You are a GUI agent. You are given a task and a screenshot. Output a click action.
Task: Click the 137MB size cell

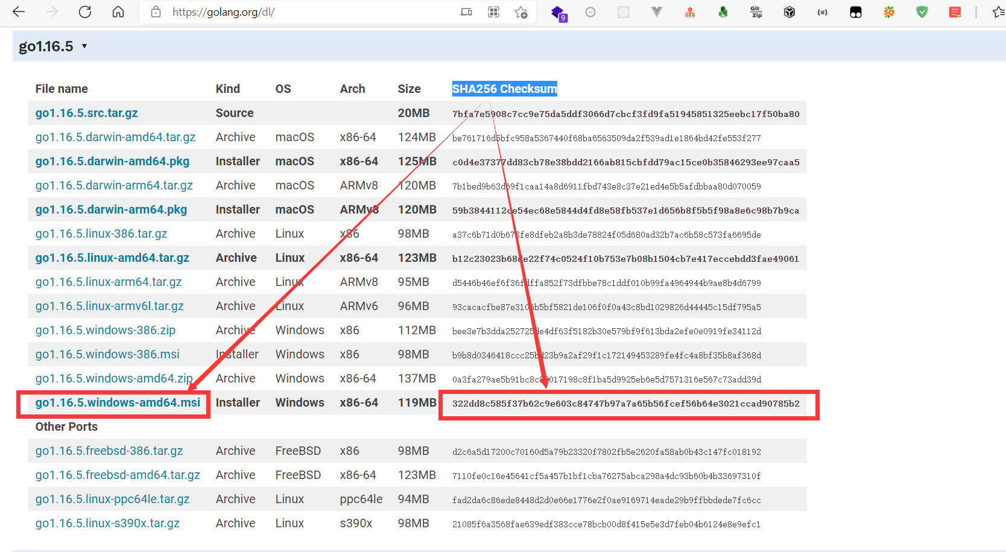[417, 378]
